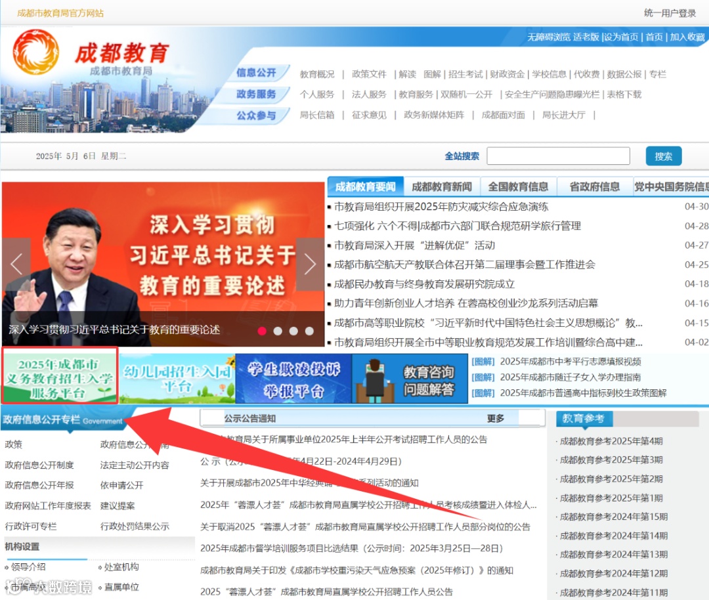Click the 成都教育 sun logo
This screenshot has width=709, height=600.
[x=35, y=53]
